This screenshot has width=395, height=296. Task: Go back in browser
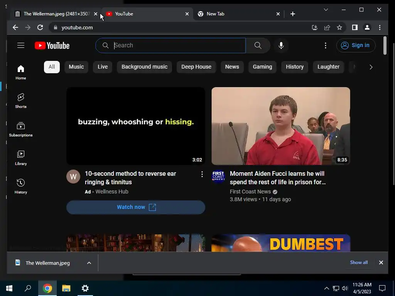pyautogui.click(x=15, y=27)
